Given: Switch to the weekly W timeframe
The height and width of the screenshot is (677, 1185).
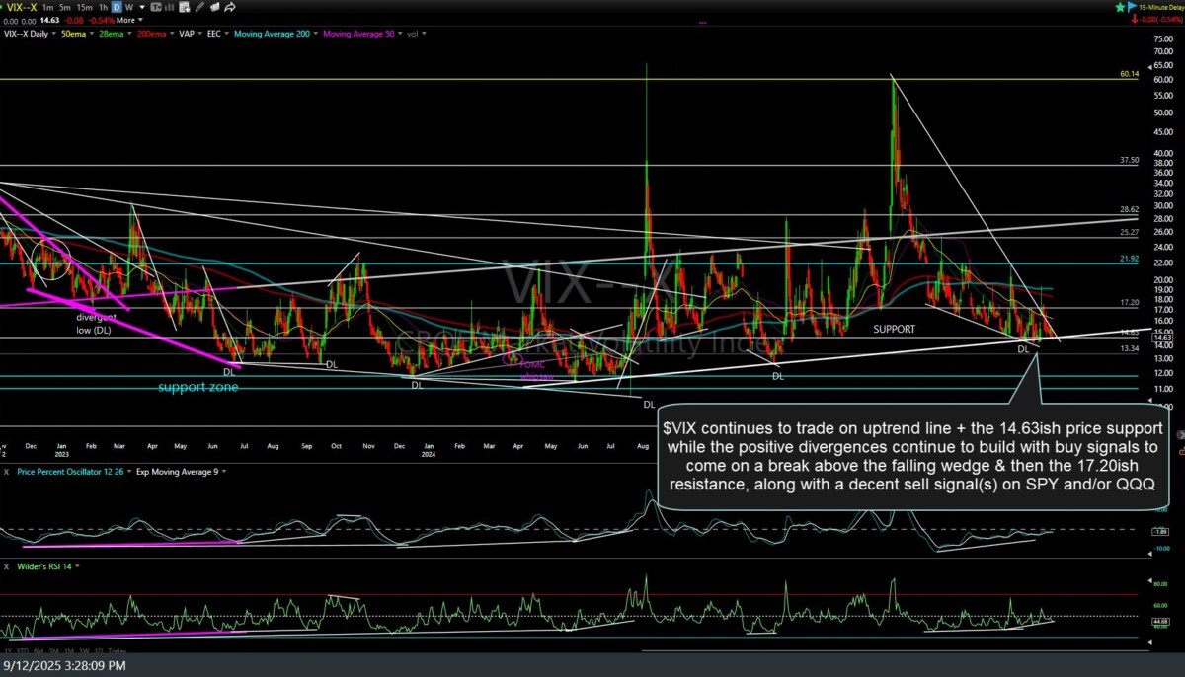Looking at the screenshot, I should coord(131,8).
